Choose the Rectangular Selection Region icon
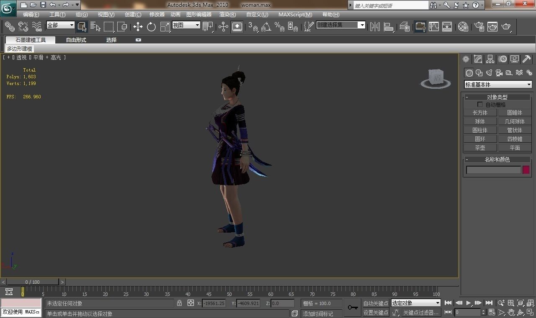 pos(109,27)
